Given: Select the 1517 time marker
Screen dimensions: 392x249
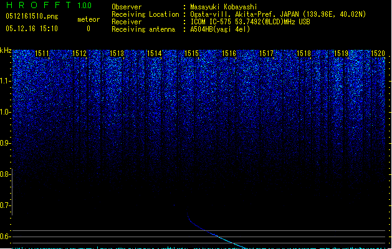Looking at the screenshot, I should point(266,54).
